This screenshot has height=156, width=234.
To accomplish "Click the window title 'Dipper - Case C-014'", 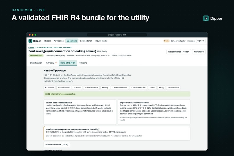I will 117,35.
